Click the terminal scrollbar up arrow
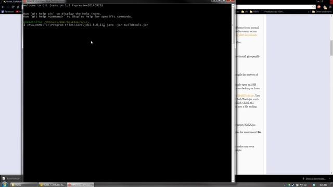333x187 pixels. 233,6
